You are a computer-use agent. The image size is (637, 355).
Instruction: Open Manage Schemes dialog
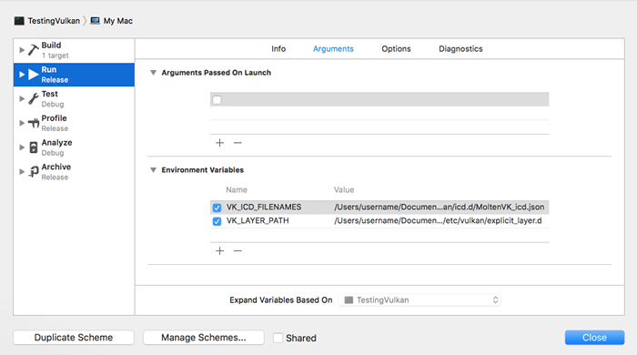[204, 338]
